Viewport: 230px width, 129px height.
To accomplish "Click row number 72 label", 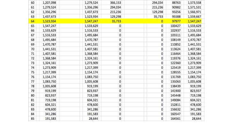I will (x=32, y=58).
